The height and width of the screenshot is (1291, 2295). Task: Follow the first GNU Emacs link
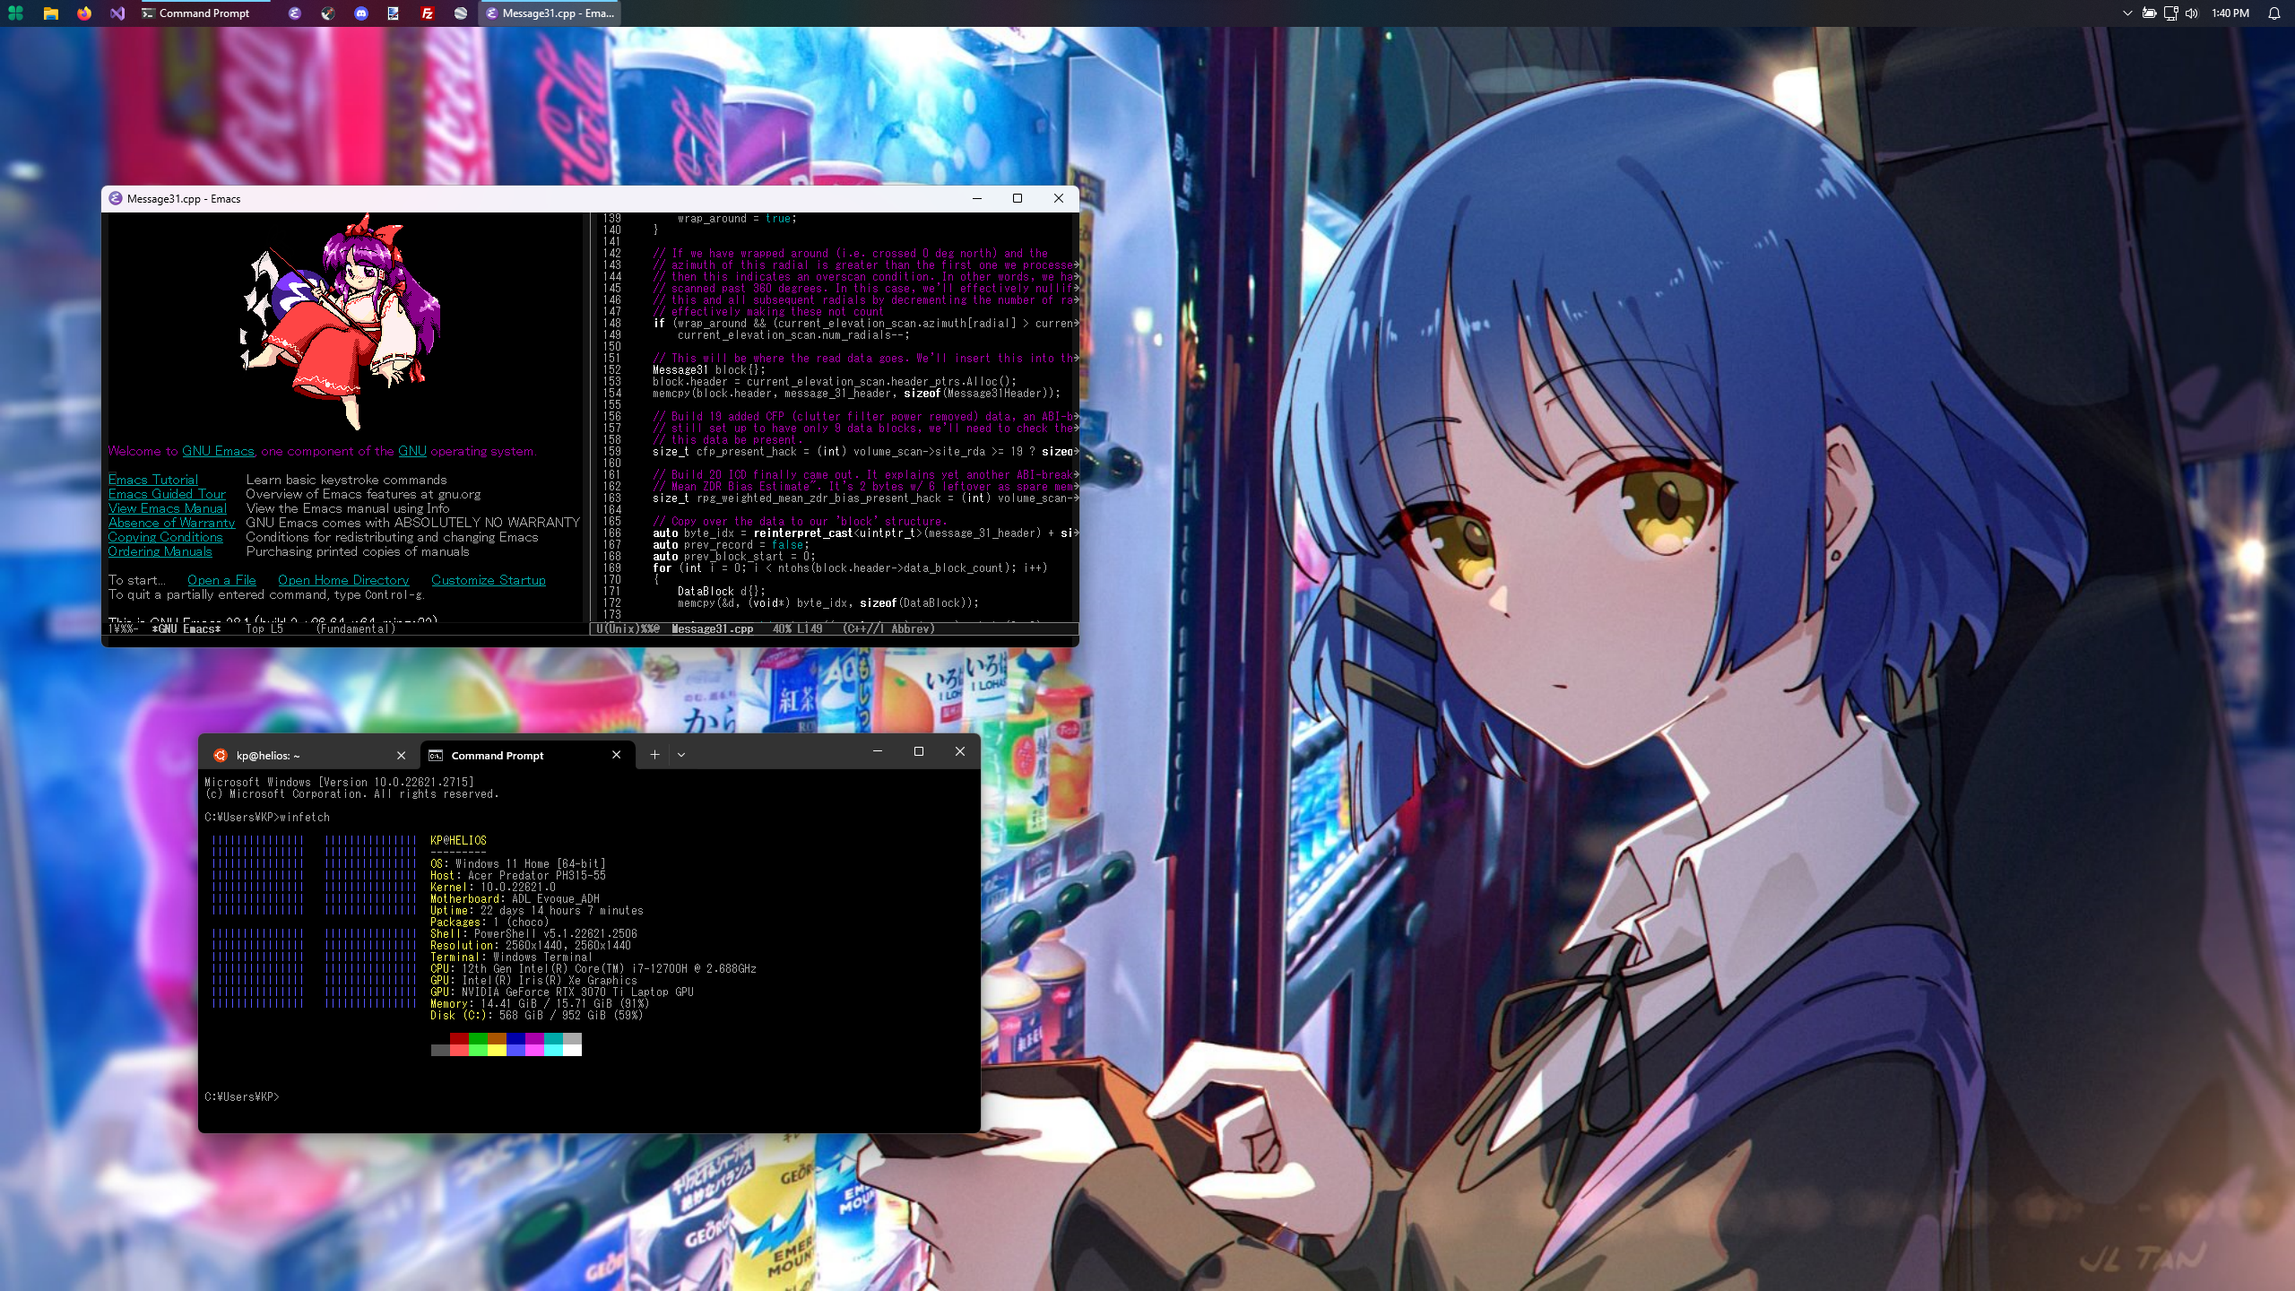click(218, 451)
